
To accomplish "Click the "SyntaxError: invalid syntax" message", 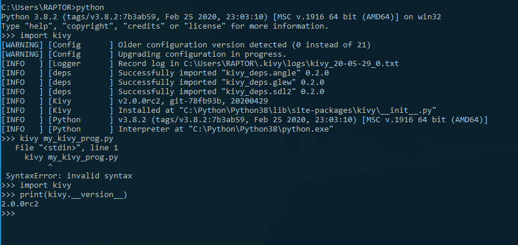I will (x=68, y=175).
